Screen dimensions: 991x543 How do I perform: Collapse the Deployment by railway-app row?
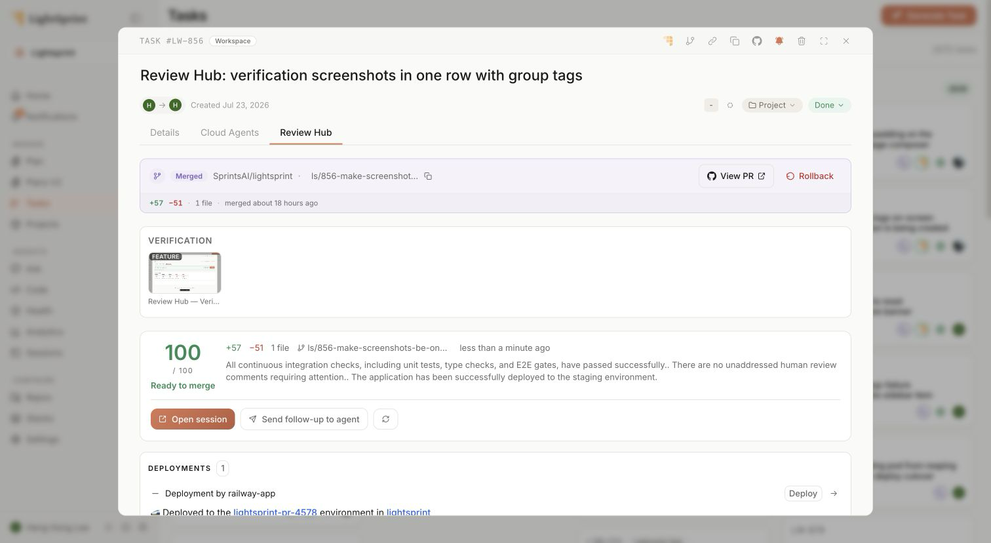click(x=155, y=493)
